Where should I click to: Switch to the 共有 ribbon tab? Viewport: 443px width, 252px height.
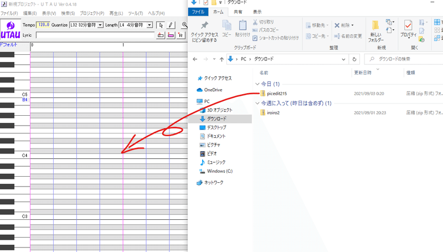tap(238, 12)
